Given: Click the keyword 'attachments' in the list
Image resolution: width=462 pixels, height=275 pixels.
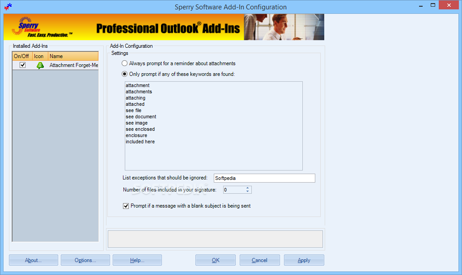Looking at the screenshot, I should point(139,92).
